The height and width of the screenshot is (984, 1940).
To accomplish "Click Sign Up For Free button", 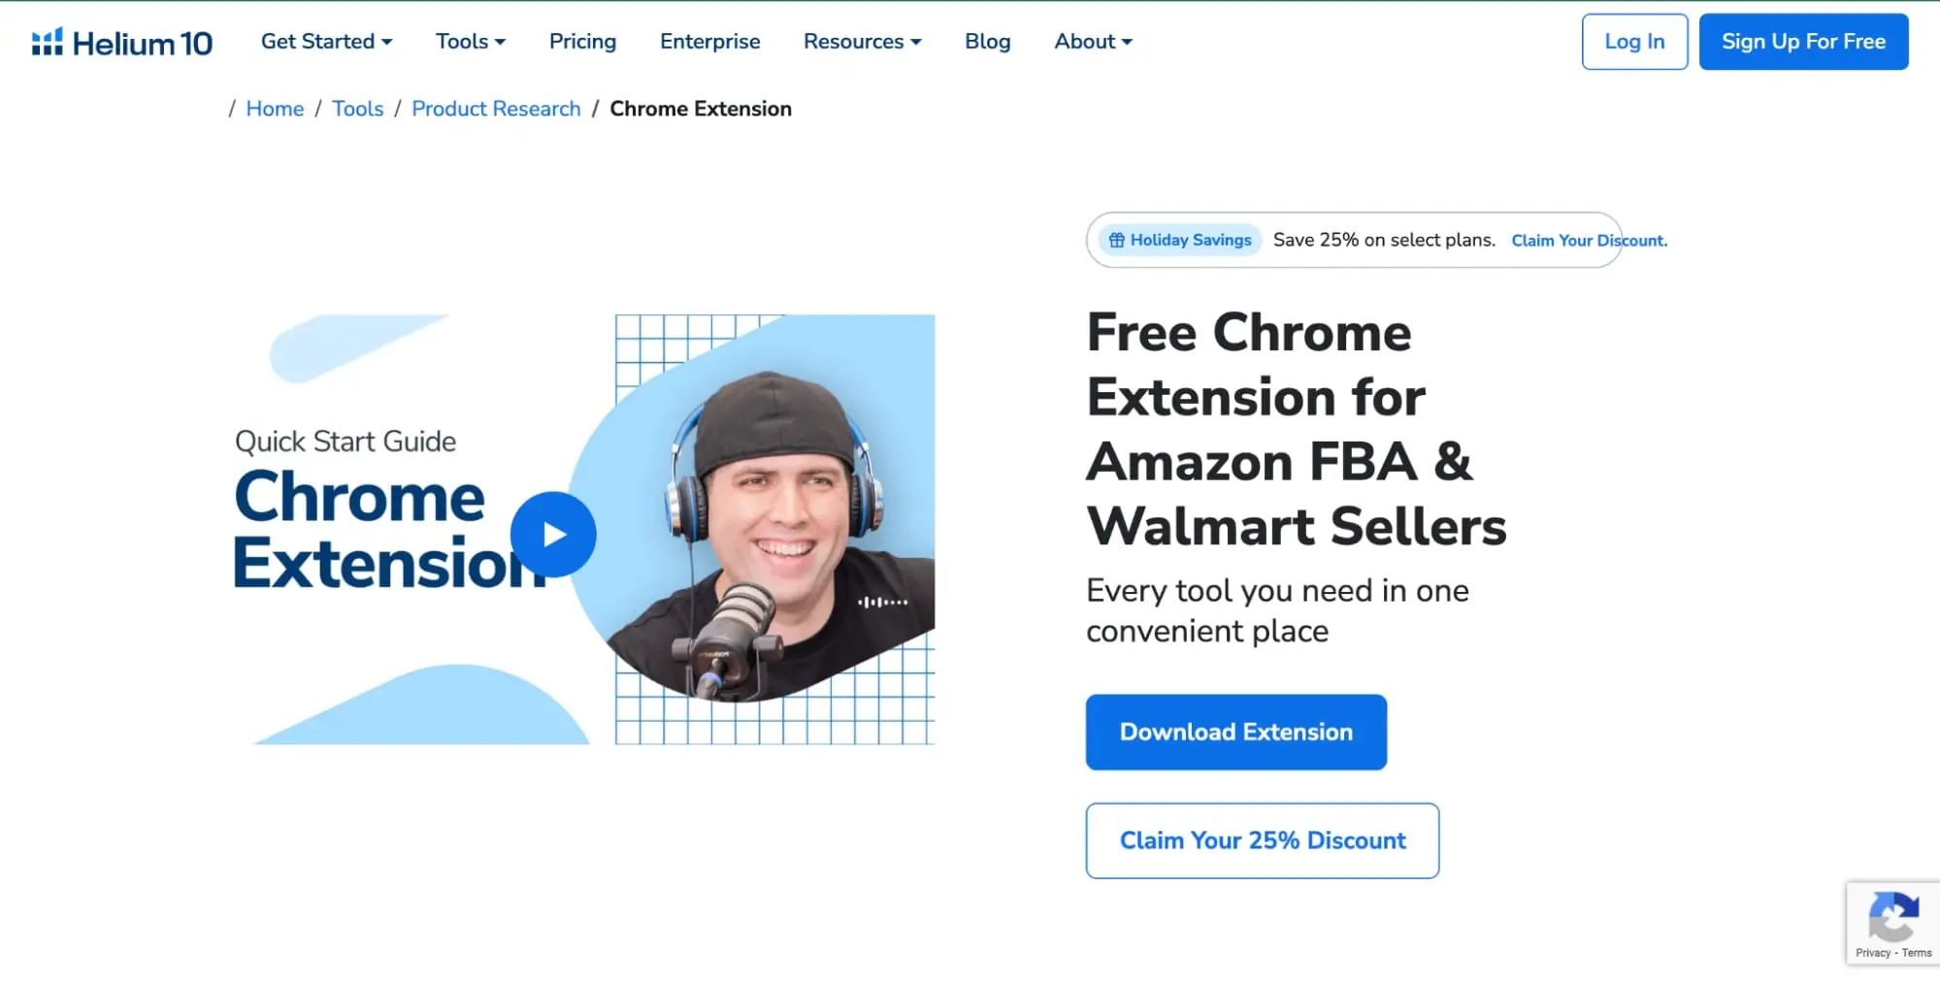I will coord(1803,42).
